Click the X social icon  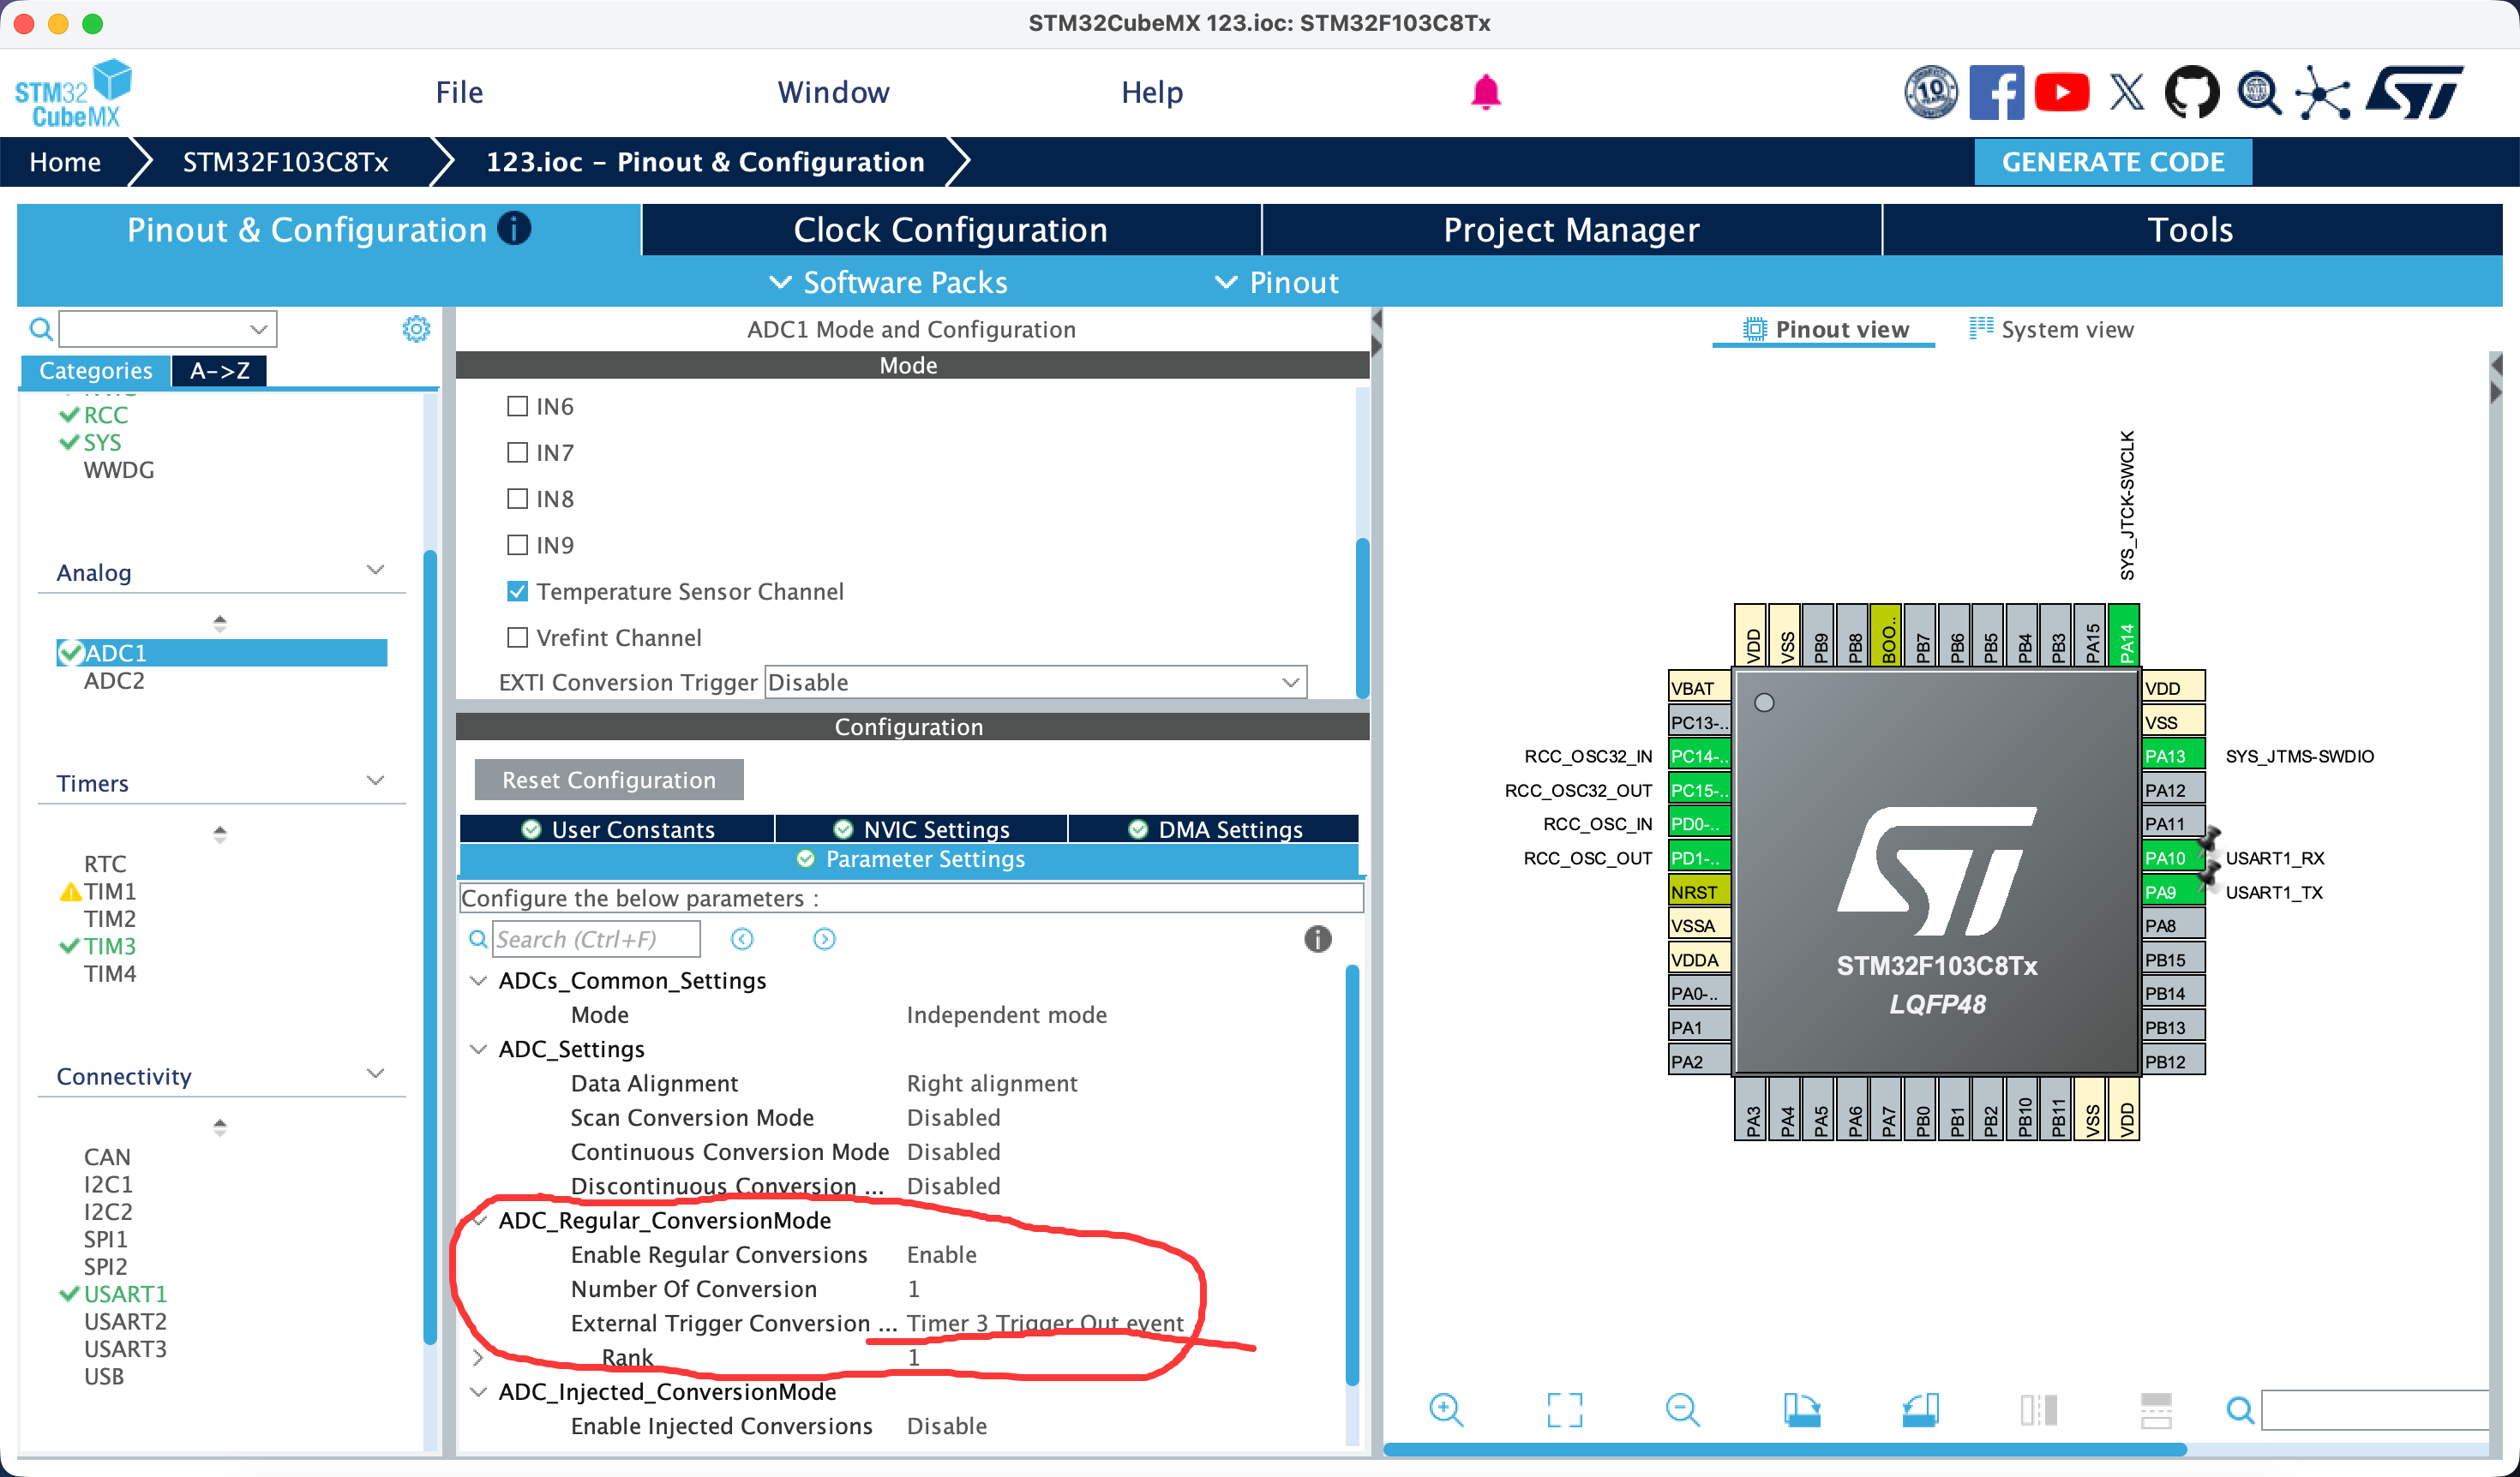coord(2127,93)
